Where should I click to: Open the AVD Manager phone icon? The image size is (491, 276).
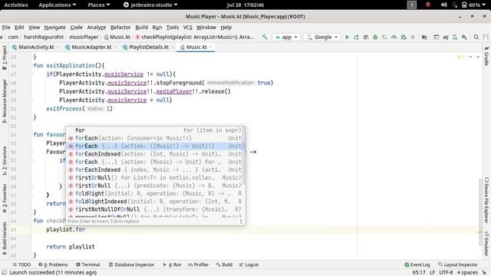455,37
